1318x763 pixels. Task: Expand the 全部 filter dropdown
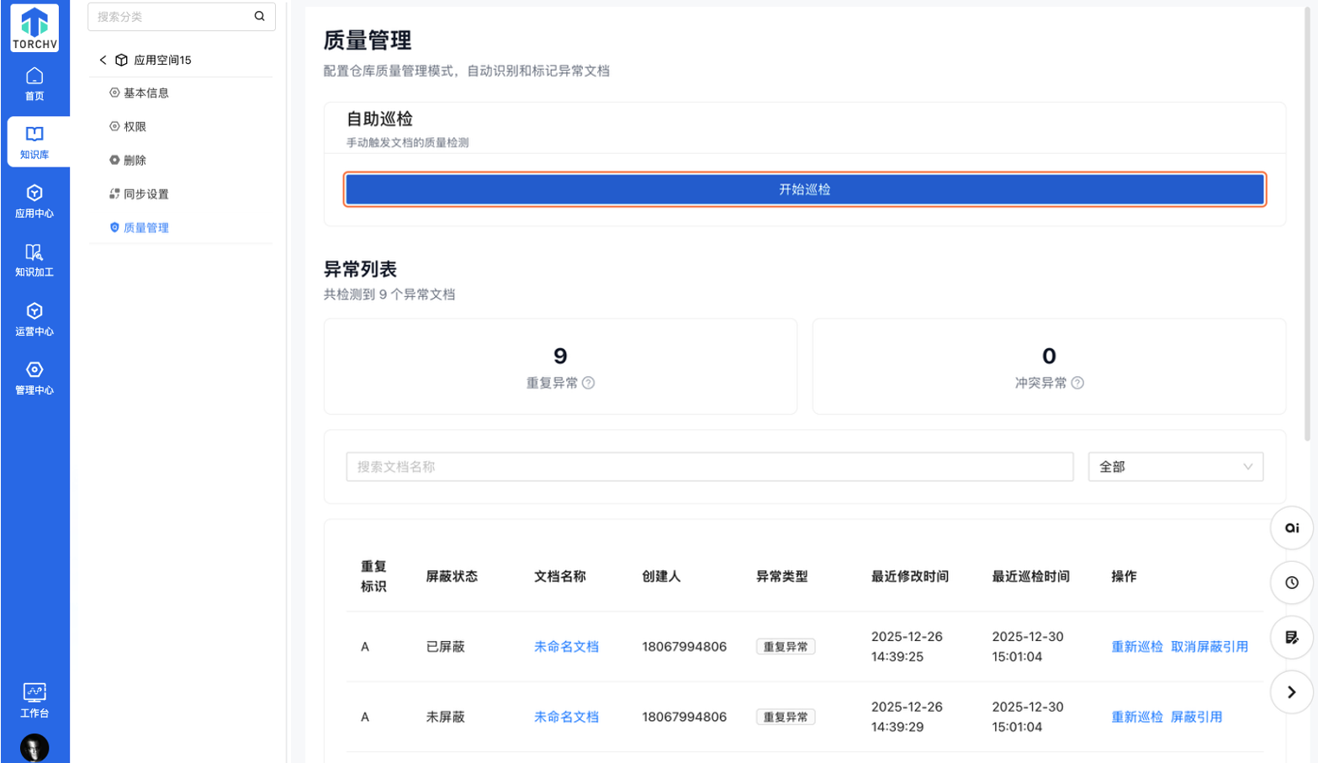tap(1175, 467)
